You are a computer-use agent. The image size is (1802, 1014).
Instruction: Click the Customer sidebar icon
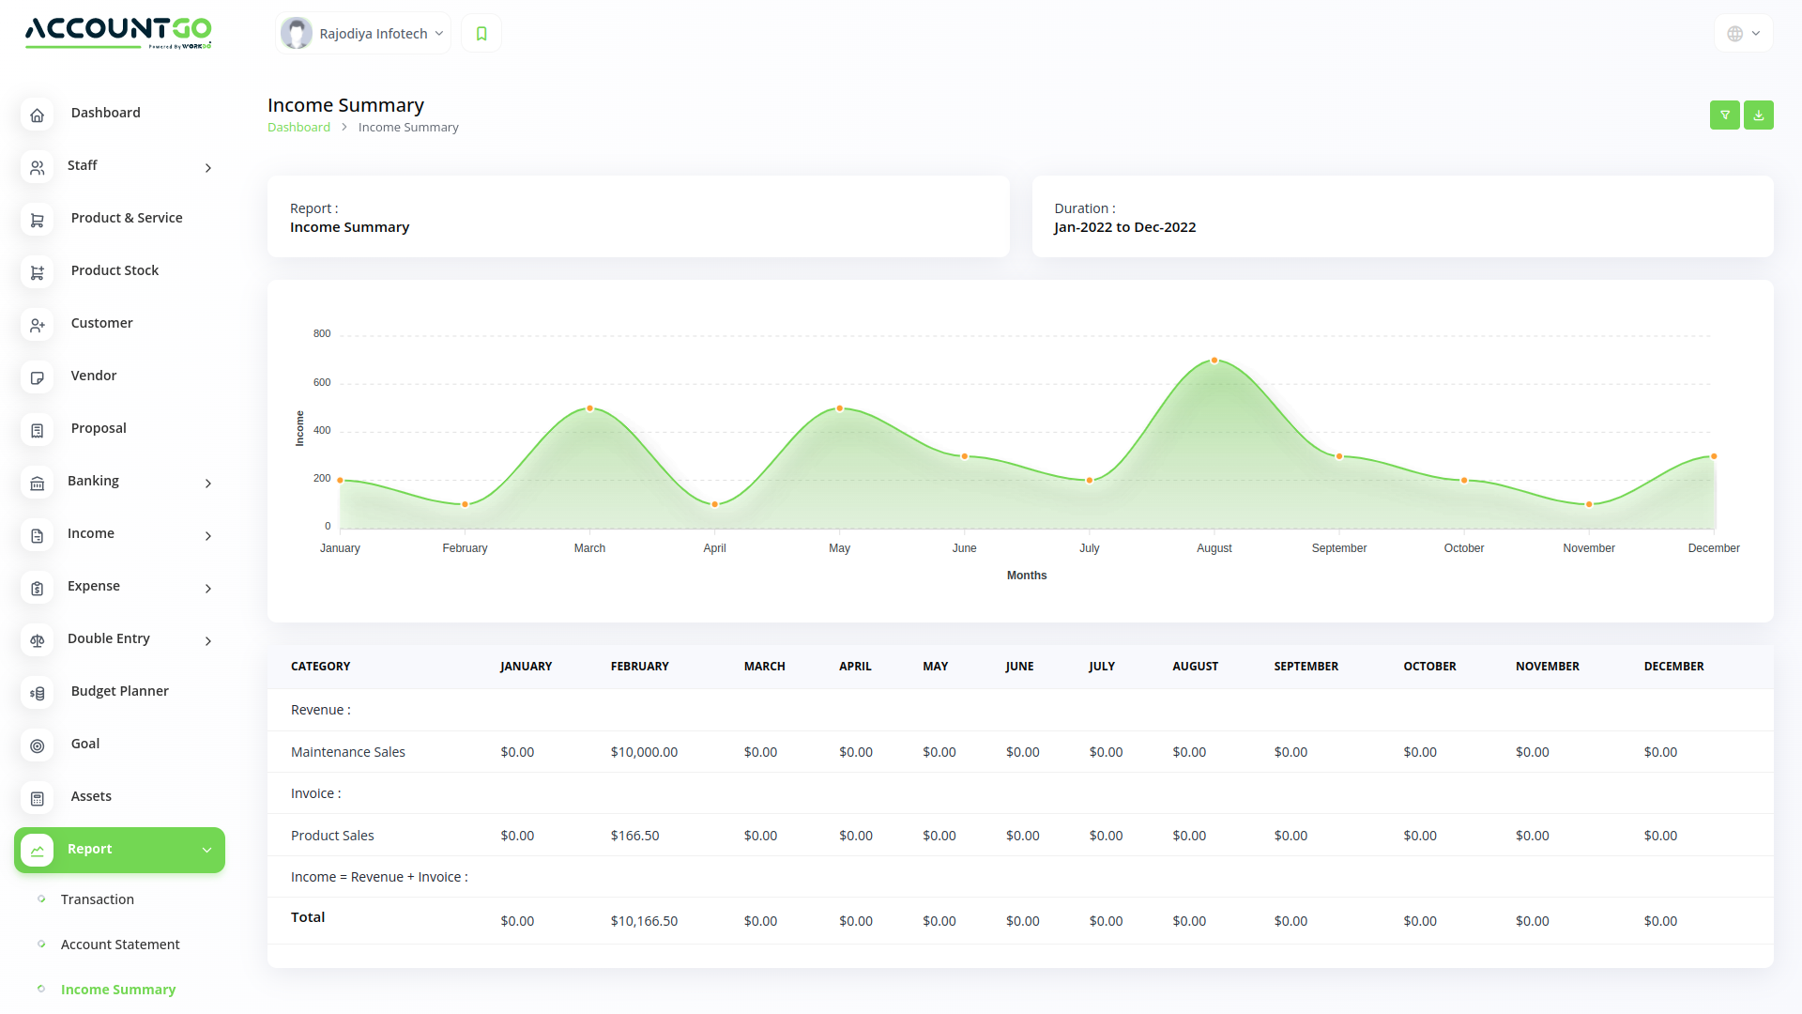point(38,325)
